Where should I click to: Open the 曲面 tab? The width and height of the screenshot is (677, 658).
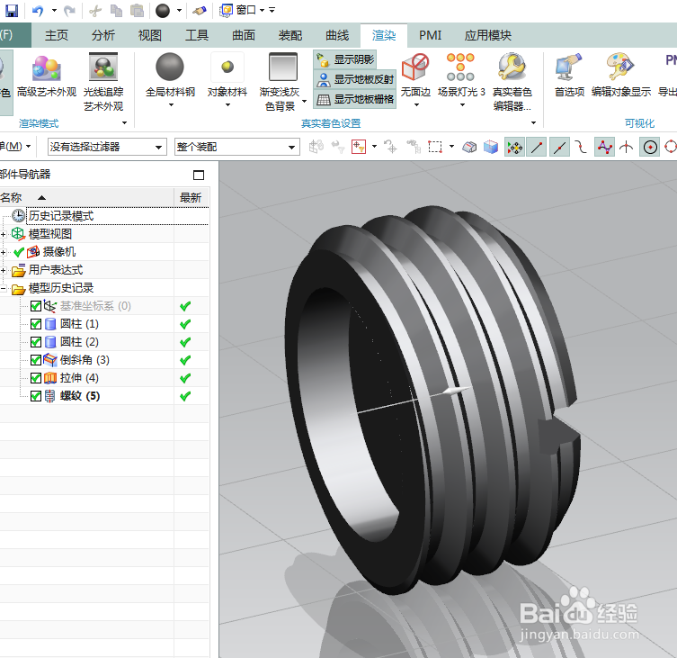click(244, 35)
